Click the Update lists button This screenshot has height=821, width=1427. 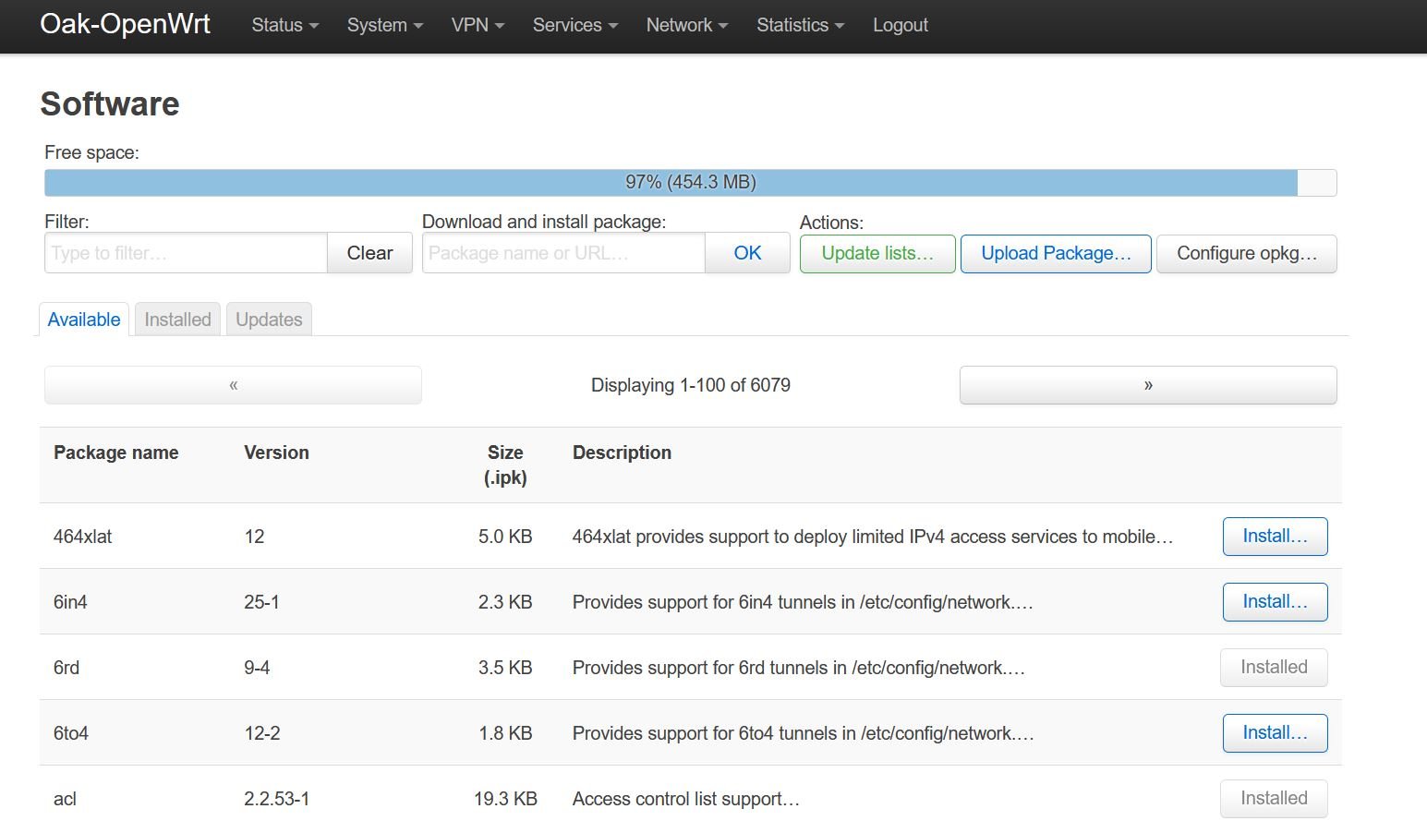point(877,254)
